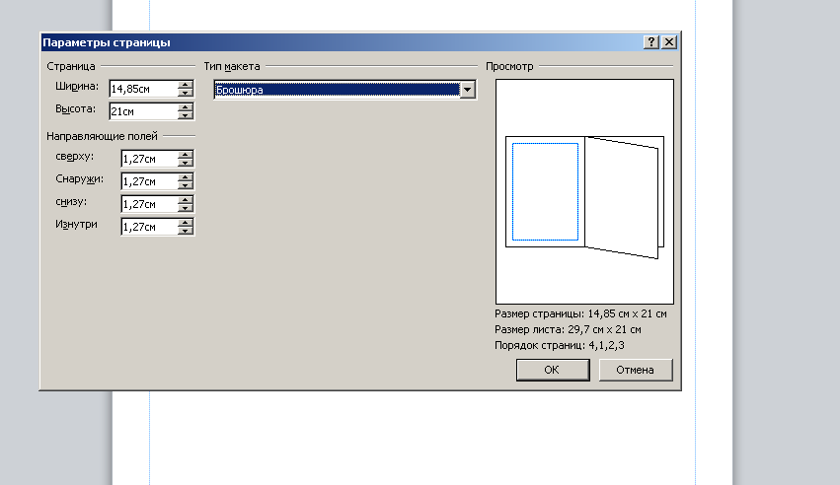Open the help question mark button
The image size is (840, 485).
point(650,42)
